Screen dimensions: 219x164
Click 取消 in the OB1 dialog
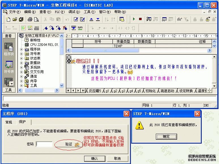point(117,159)
